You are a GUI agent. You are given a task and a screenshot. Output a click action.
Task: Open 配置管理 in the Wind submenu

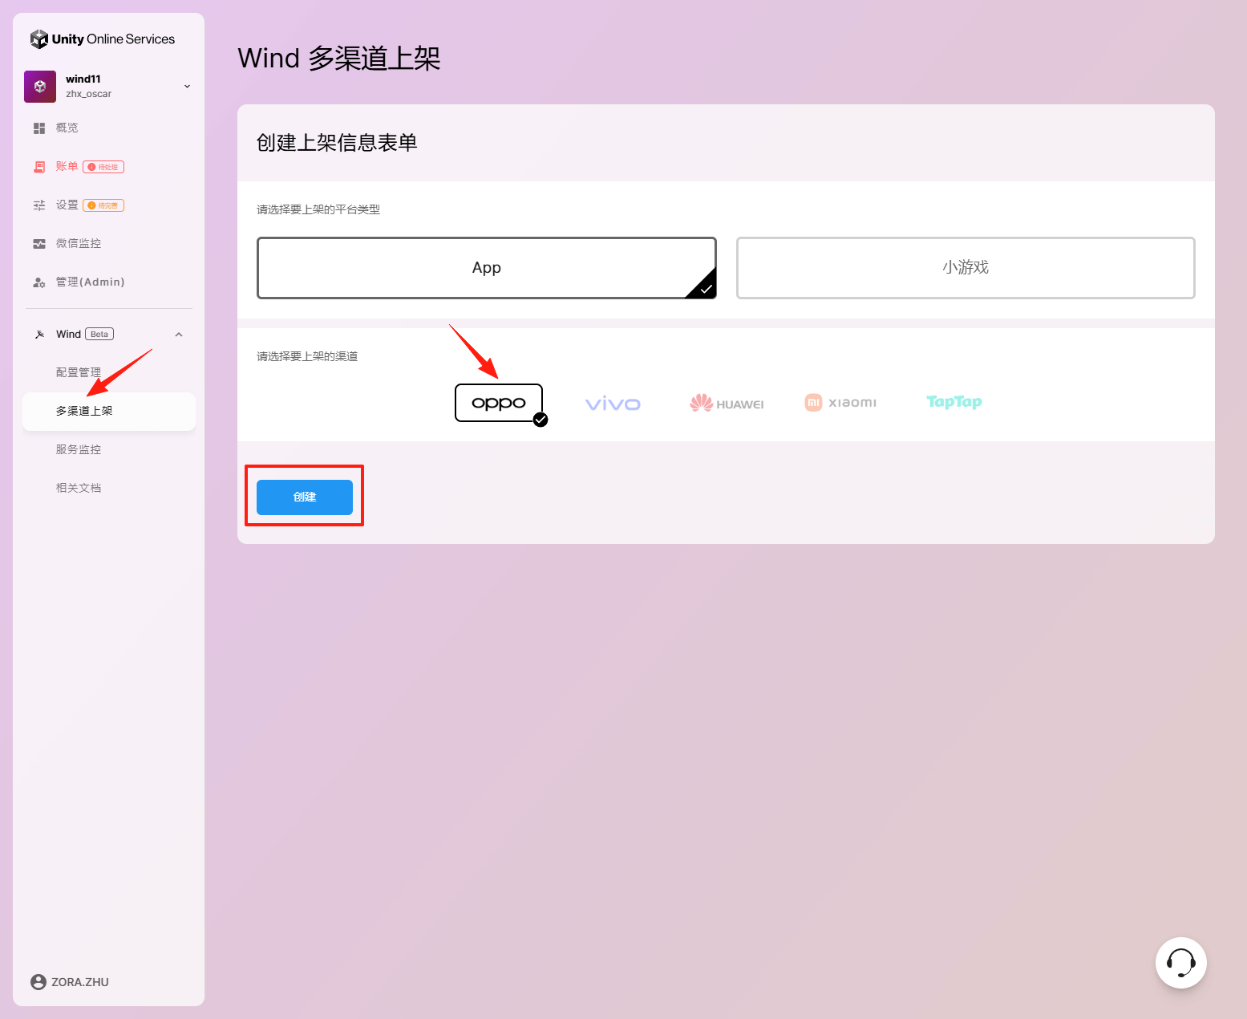(x=79, y=372)
